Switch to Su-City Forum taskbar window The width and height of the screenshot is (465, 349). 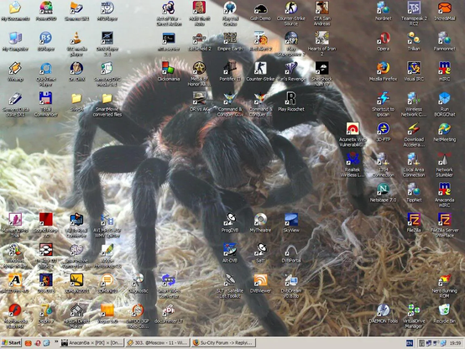223,343
